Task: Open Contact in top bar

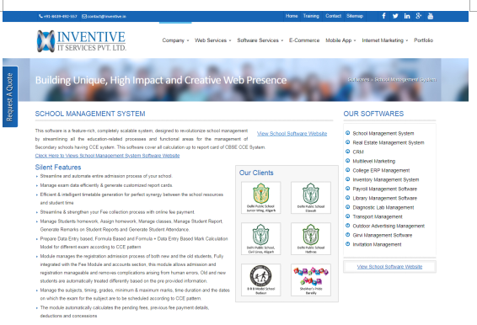Action: tap(334, 16)
